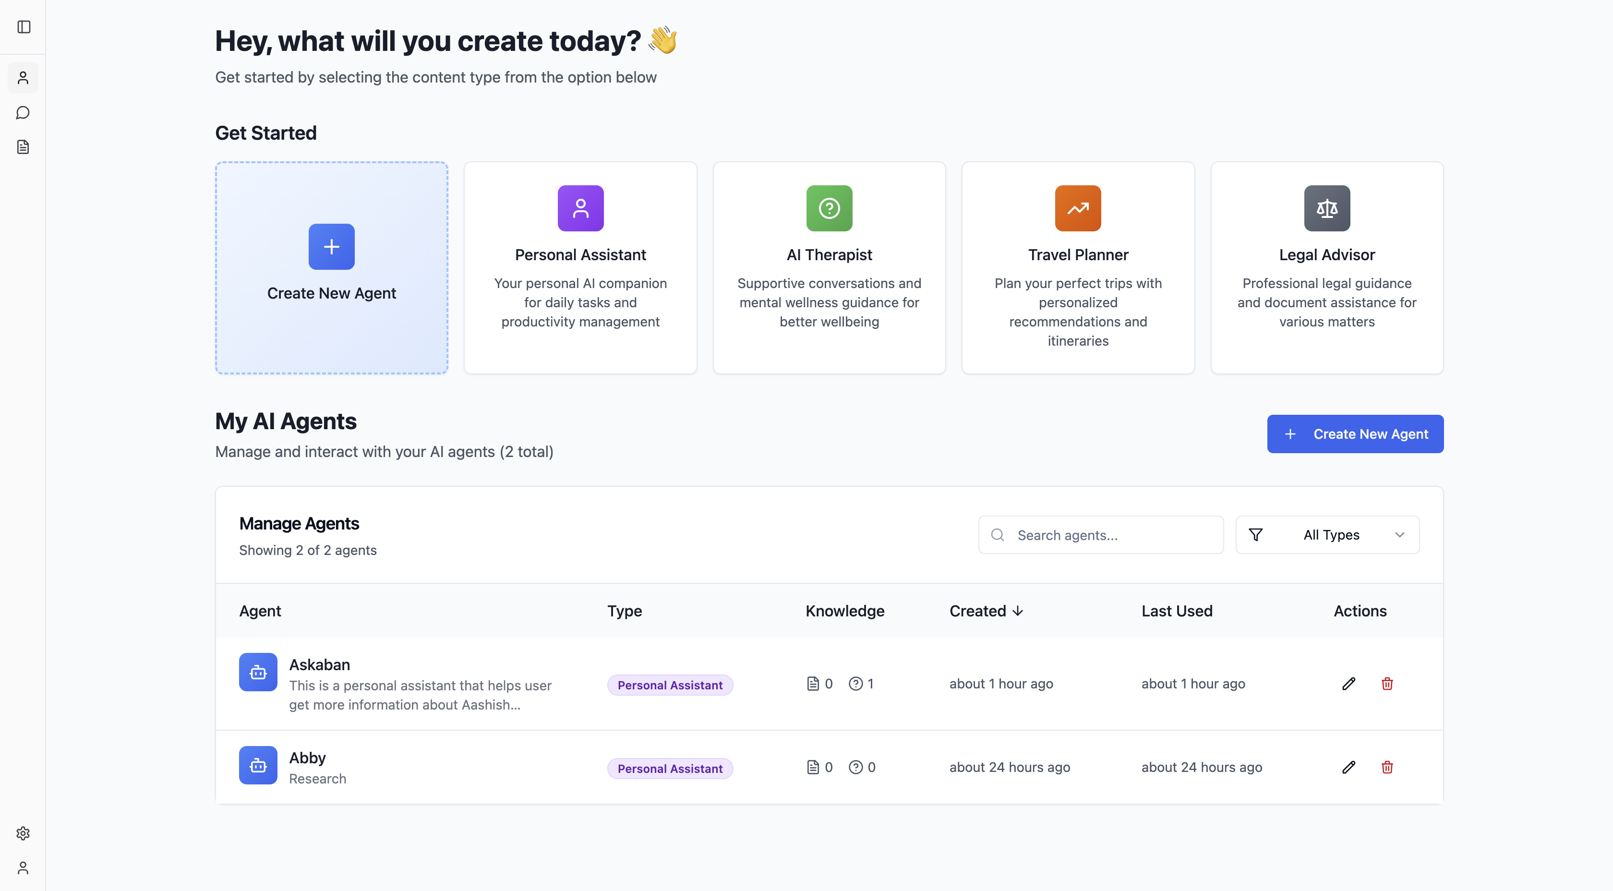Click the Abby robot avatar icon
The height and width of the screenshot is (891, 1613).
(x=258, y=765)
